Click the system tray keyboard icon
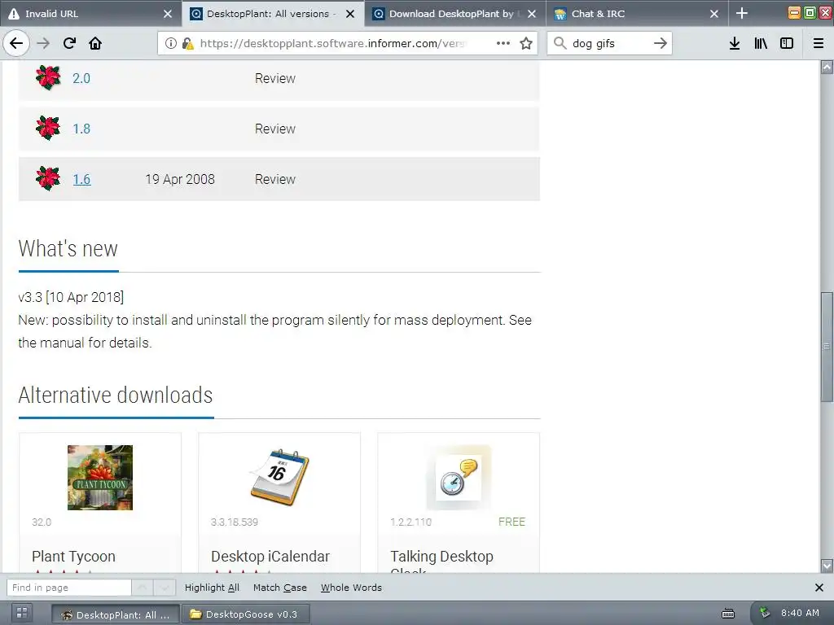The width and height of the screenshot is (834, 625). coord(727,614)
